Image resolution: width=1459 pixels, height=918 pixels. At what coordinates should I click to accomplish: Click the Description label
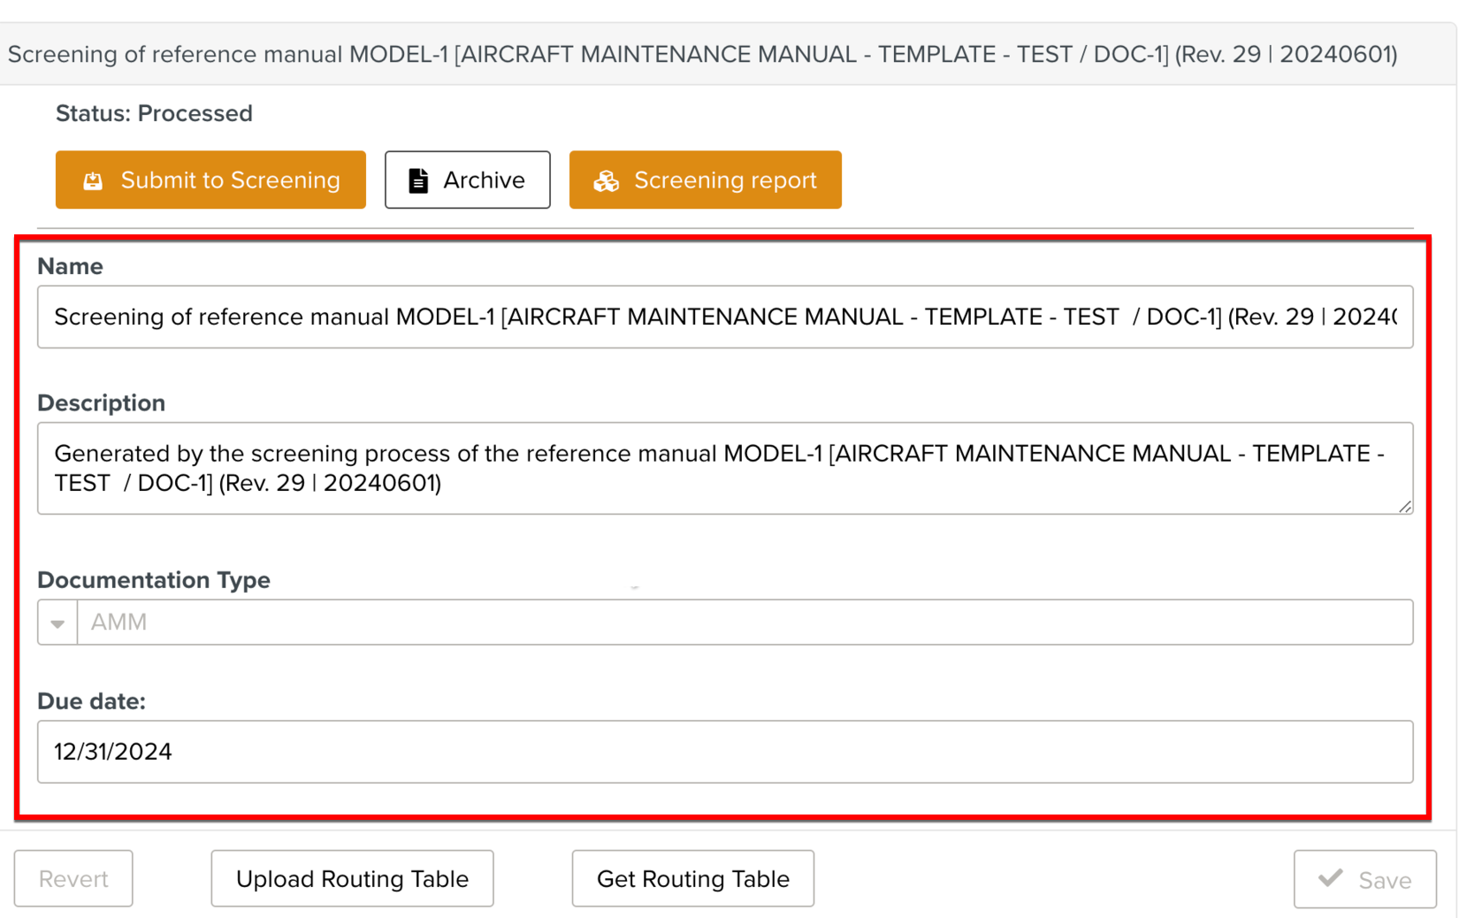click(x=101, y=403)
